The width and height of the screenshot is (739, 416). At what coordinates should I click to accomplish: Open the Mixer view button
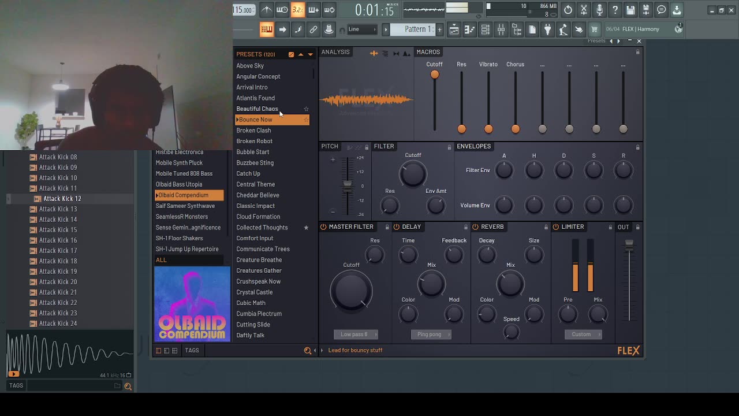(501, 29)
